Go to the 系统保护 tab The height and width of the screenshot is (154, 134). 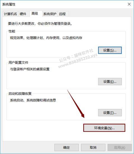pyautogui.click(x=50, y=14)
